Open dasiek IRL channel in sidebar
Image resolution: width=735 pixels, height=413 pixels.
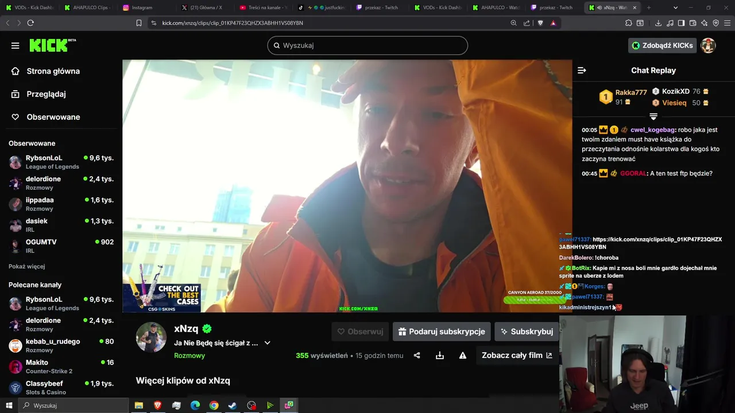61,225
